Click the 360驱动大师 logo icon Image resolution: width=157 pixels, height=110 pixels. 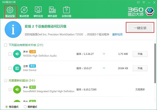[x=150, y=12]
